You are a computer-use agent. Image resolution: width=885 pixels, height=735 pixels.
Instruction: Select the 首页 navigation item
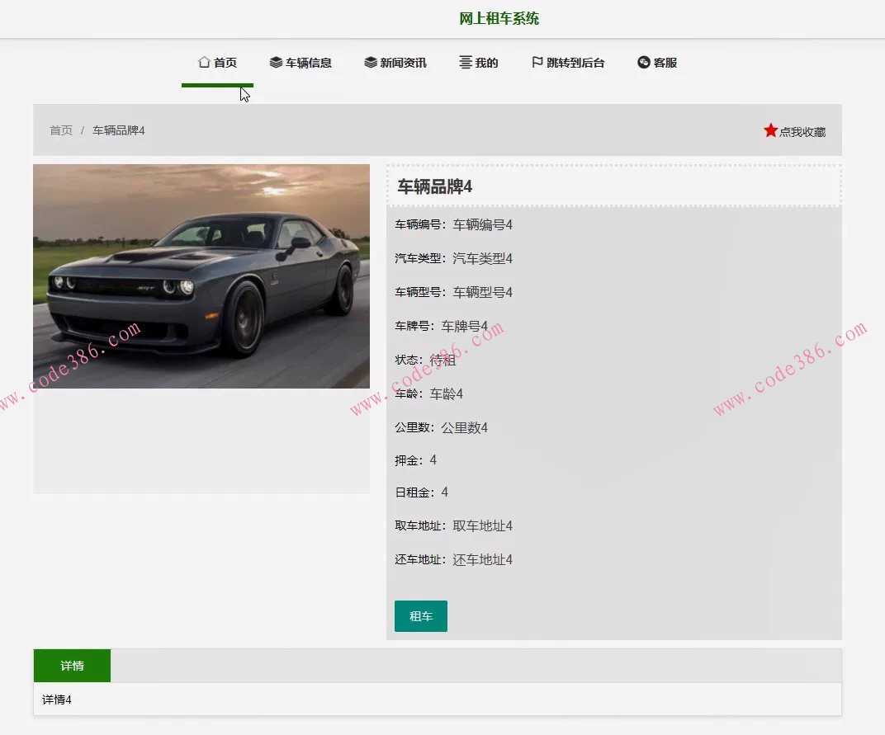click(221, 61)
